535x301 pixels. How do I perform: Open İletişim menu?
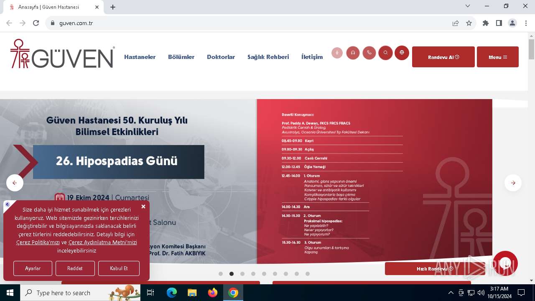pyautogui.click(x=312, y=57)
